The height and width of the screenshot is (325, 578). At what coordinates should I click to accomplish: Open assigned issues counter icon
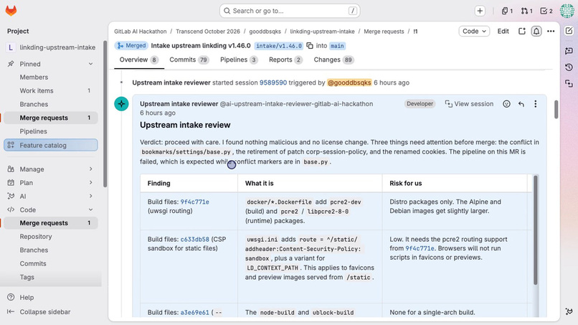coord(507,11)
